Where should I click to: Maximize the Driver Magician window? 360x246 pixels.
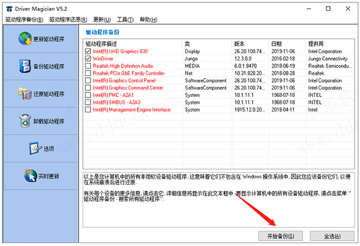[x=328, y=9]
